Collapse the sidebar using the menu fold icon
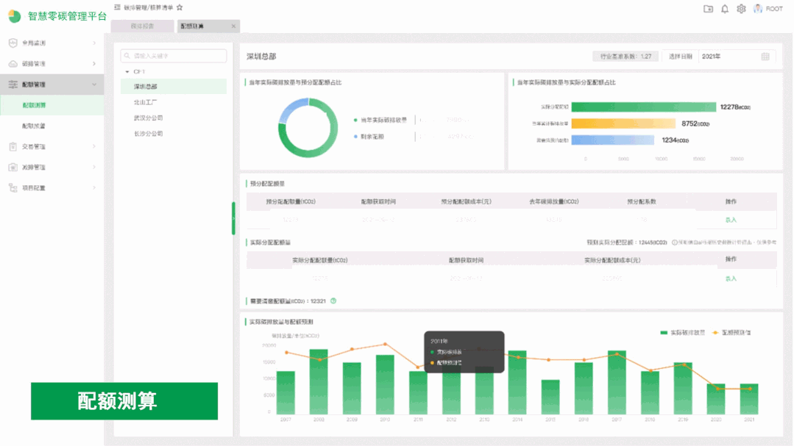Screen dimensions: 794x446 click(x=118, y=7)
